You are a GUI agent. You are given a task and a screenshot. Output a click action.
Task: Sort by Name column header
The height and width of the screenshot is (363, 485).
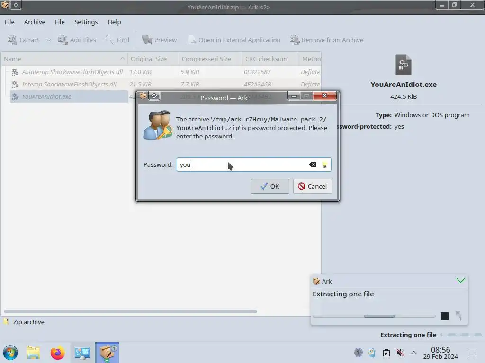click(x=64, y=59)
